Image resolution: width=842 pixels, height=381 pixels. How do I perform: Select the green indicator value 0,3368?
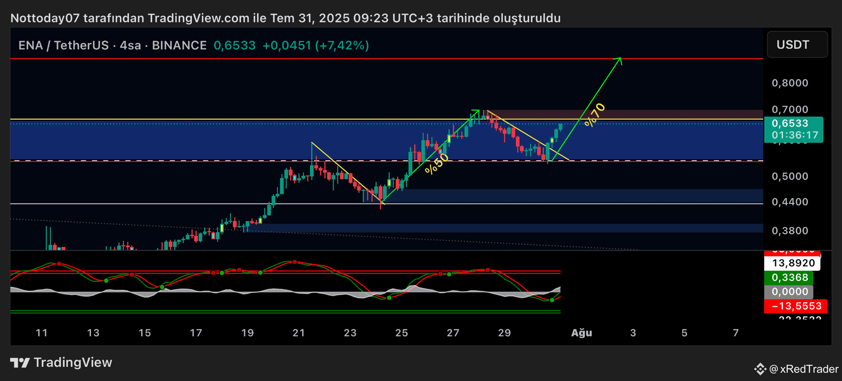click(789, 277)
